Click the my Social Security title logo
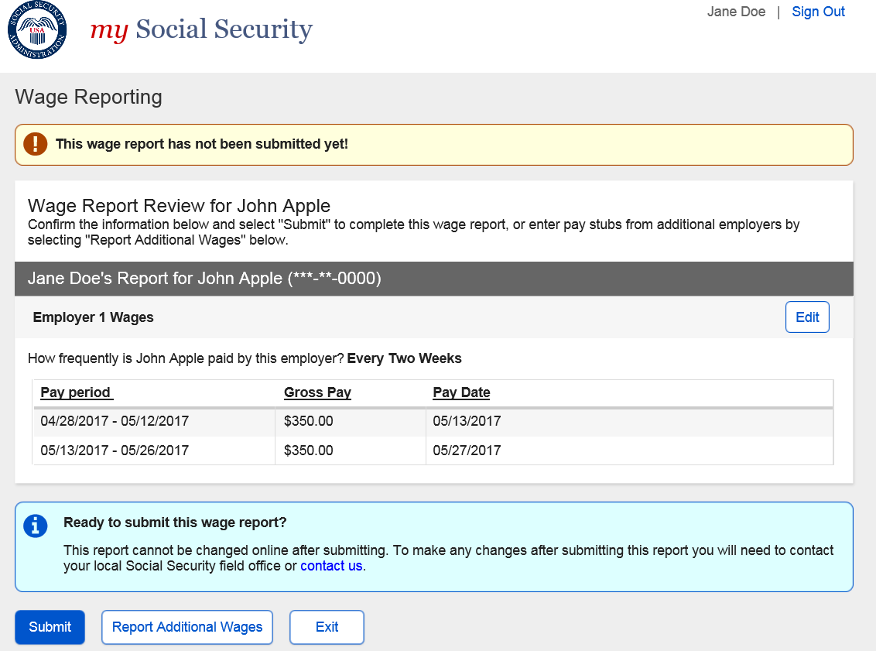The height and width of the screenshot is (651, 876). click(x=201, y=30)
